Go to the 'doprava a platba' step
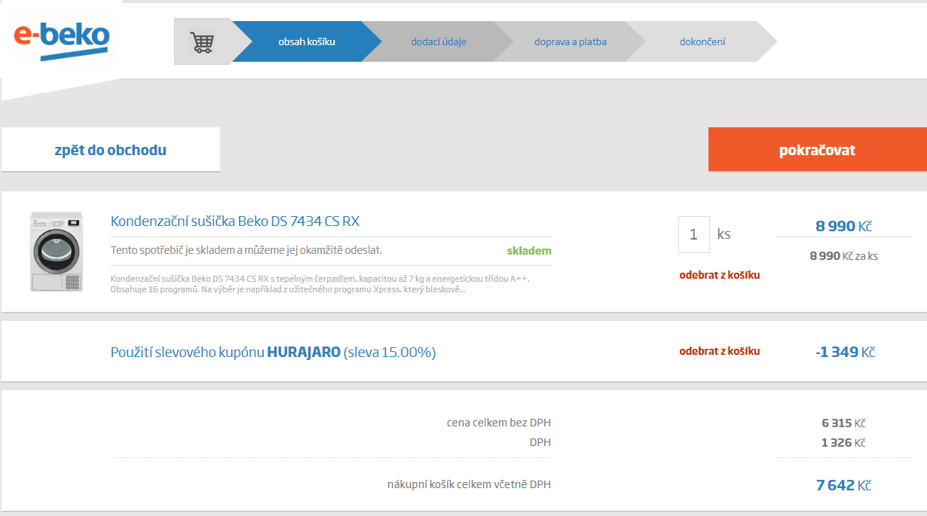Screen dimensions: 927x516 571,41
